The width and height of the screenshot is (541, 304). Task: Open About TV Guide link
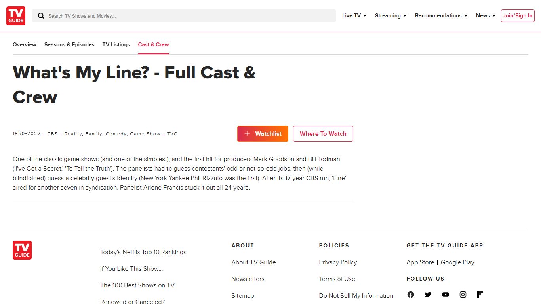[x=254, y=262]
